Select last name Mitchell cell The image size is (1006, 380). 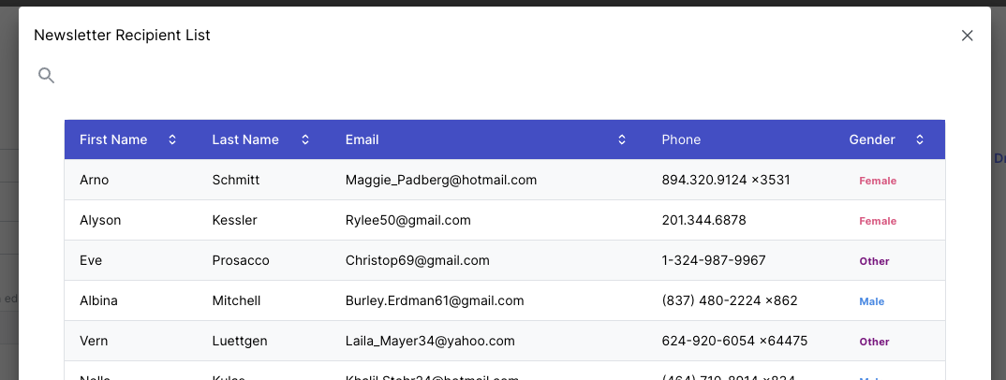[236, 300]
